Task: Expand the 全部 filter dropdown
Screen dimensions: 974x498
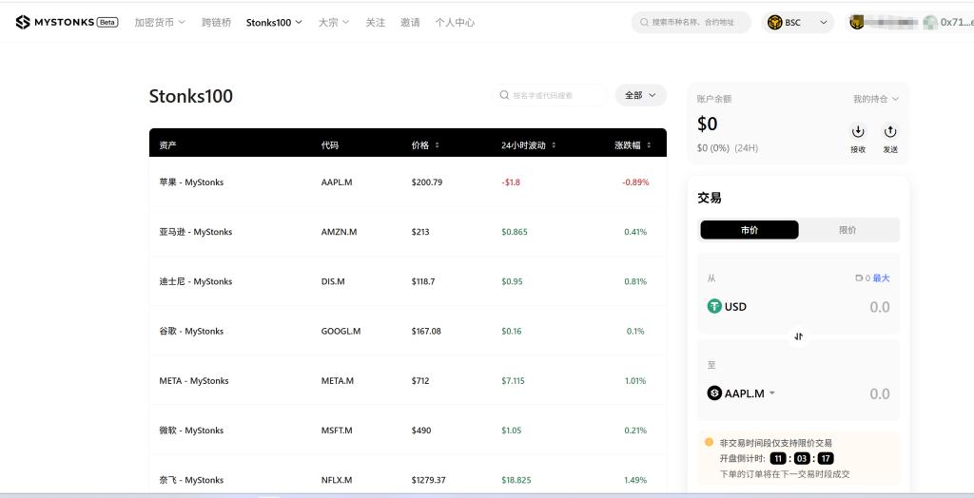Action: pos(640,95)
